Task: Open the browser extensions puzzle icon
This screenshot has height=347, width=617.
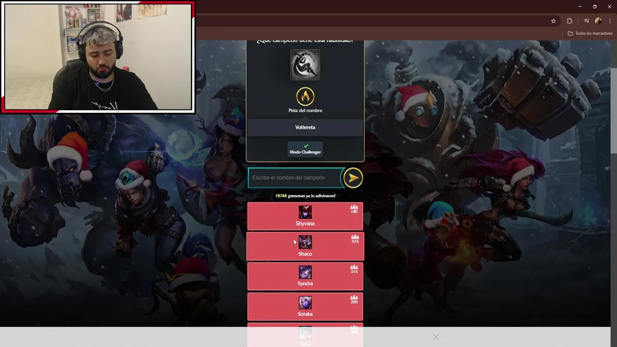Action: point(570,21)
